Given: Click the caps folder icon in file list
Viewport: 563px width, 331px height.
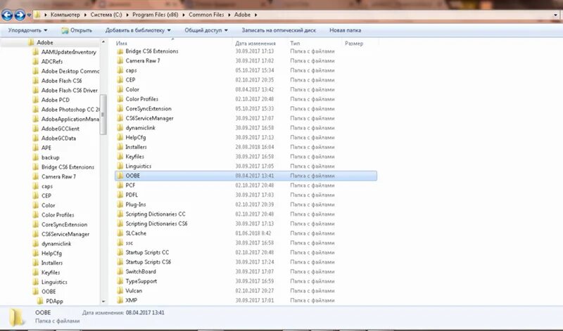Looking at the screenshot, I should tap(120, 70).
